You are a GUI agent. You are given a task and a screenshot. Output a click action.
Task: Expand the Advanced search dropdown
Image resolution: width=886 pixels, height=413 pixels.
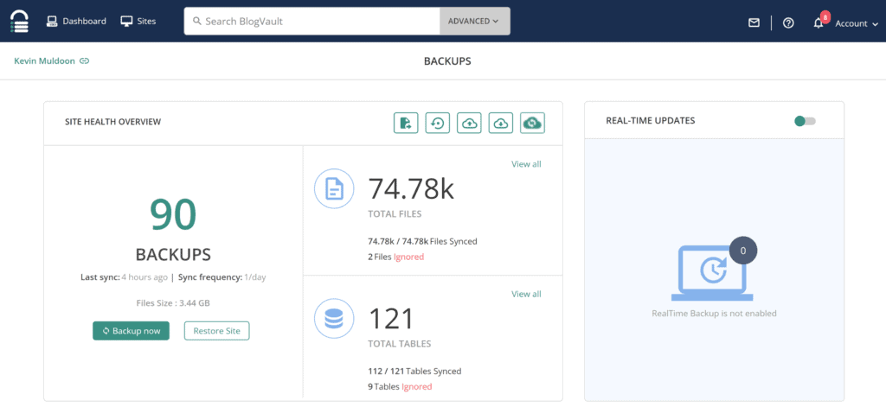(474, 22)
